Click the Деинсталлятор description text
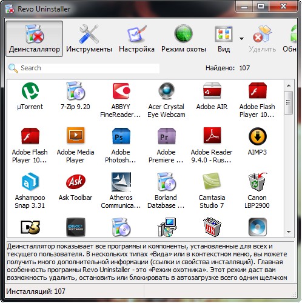Screen dimensions: 302x303 pyautogui.click(x=147, y=262)
